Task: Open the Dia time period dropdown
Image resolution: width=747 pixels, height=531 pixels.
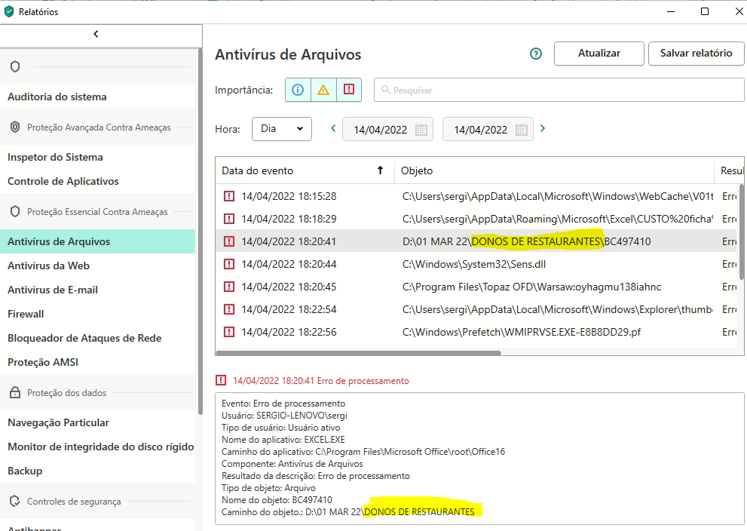Action: (281, 129)
